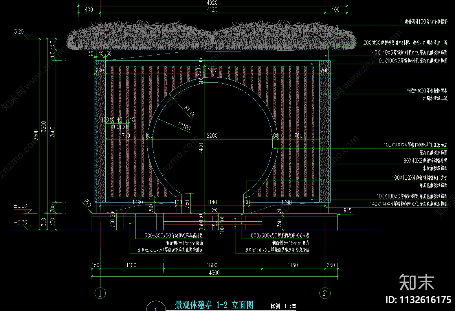This screenshot has height=311, width=455.
Task: Click the '-0.30' elevation label
Action: tap(20, 222)
